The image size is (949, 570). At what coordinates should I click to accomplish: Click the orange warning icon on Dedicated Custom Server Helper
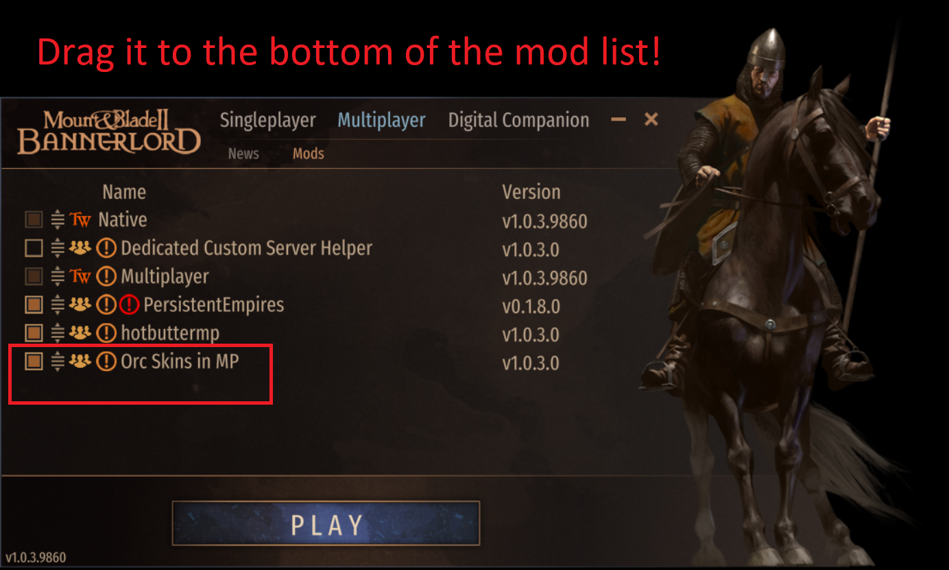[106, 248]
